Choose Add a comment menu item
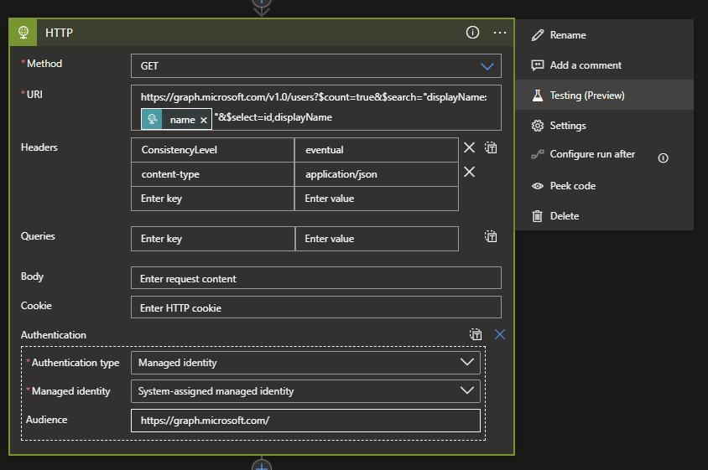The height and width of the screenshot is (470, 708). pyautogui.click(x=604, y=65)
